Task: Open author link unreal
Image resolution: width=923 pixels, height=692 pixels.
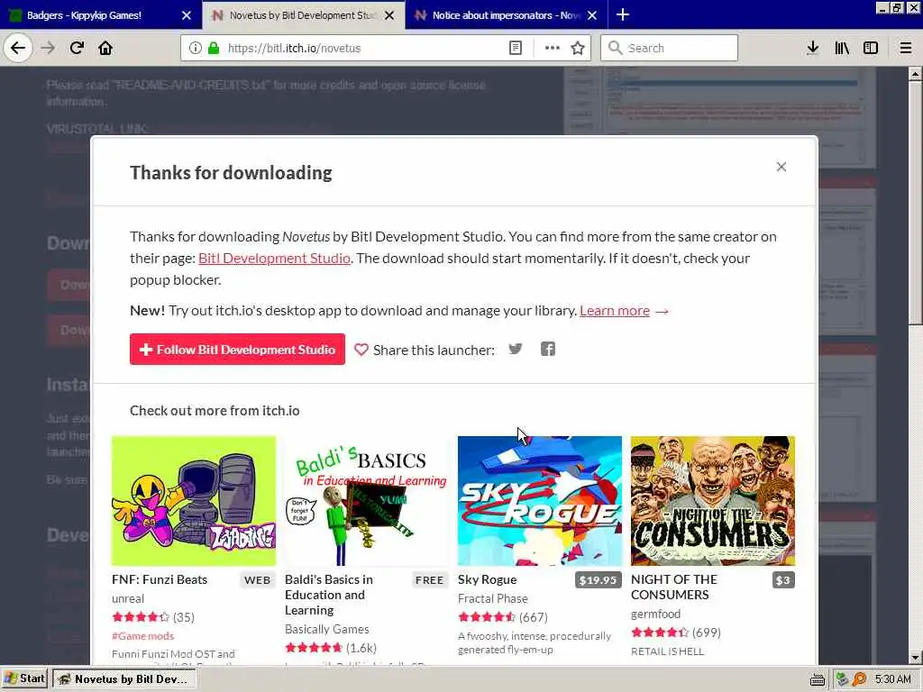Action: [128, 598]
